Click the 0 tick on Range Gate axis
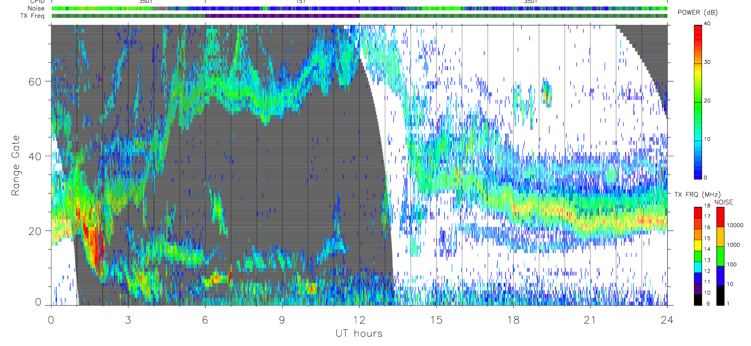The height and width of the screenshot is (346, 751). click(38, 302)
